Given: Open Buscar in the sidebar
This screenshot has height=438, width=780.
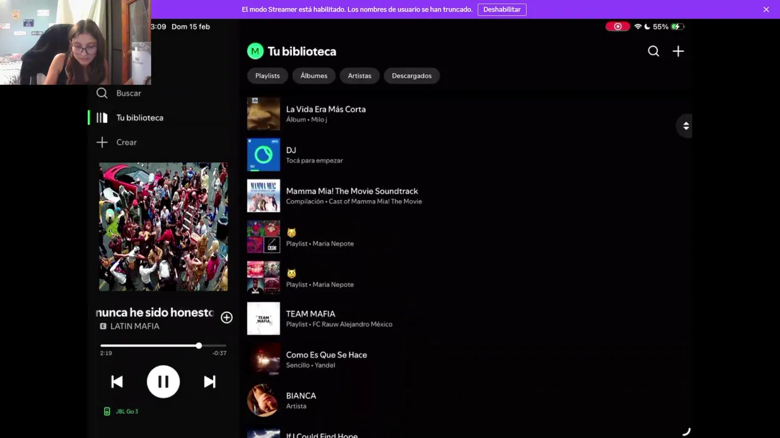Looking at the screenshot, I should [129, 93].
